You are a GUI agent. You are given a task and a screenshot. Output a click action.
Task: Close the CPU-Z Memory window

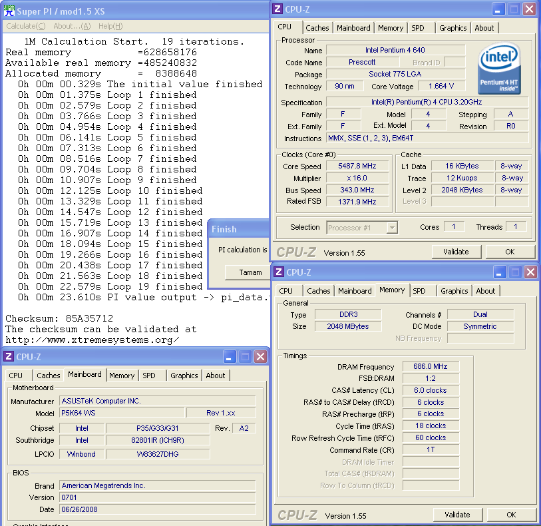pos(530,272)
